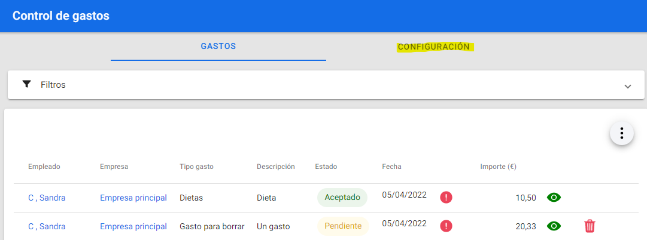
Task: Open employee C, Sandra in second row
Action: click(47, 226)
